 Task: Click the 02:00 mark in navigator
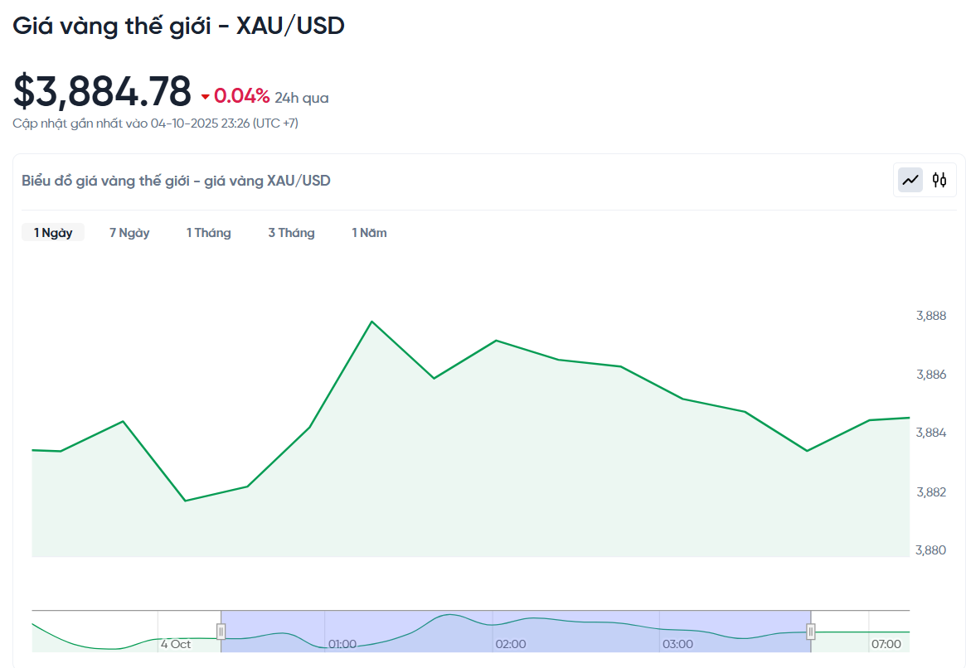[x=511, y=644]
